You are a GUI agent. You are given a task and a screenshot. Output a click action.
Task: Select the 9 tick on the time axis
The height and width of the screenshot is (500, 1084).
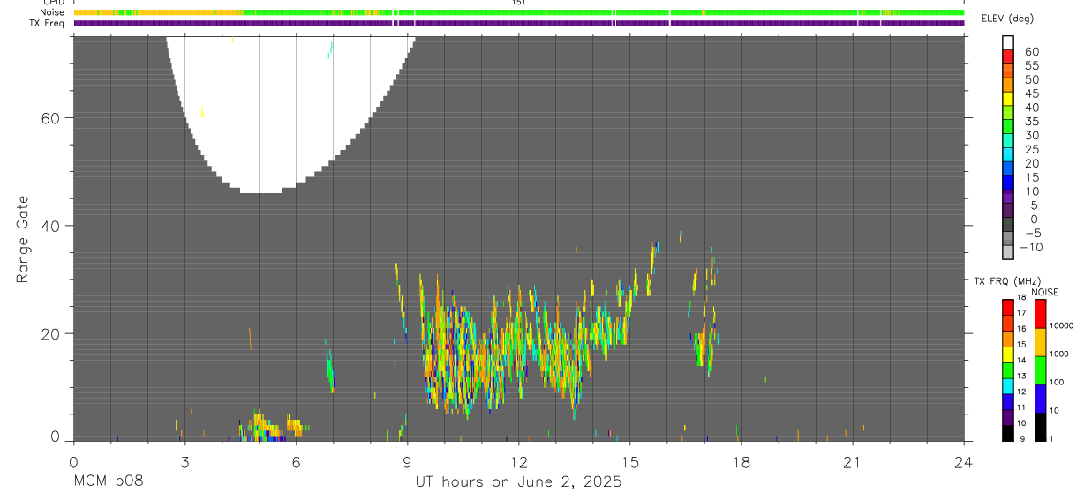pos(407,462)
